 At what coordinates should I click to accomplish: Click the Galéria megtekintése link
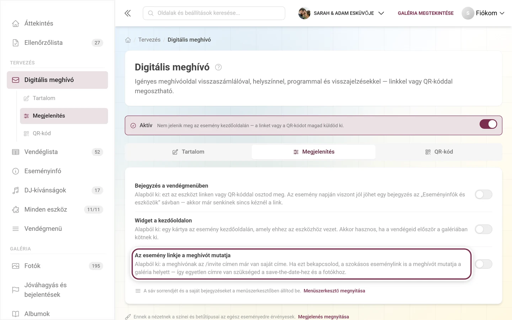point(426,13)
